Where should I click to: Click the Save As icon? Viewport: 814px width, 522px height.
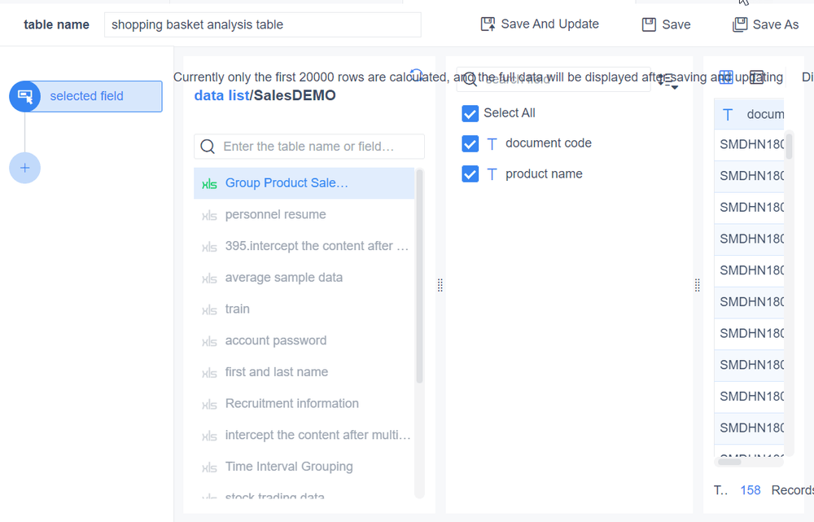coord(739,24)
